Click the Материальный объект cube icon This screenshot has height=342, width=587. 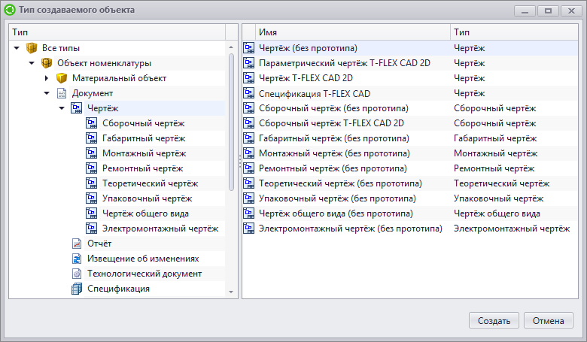(62, 78)
